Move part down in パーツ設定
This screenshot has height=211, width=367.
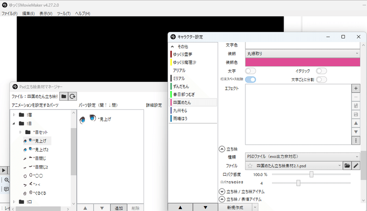point(102,208)
